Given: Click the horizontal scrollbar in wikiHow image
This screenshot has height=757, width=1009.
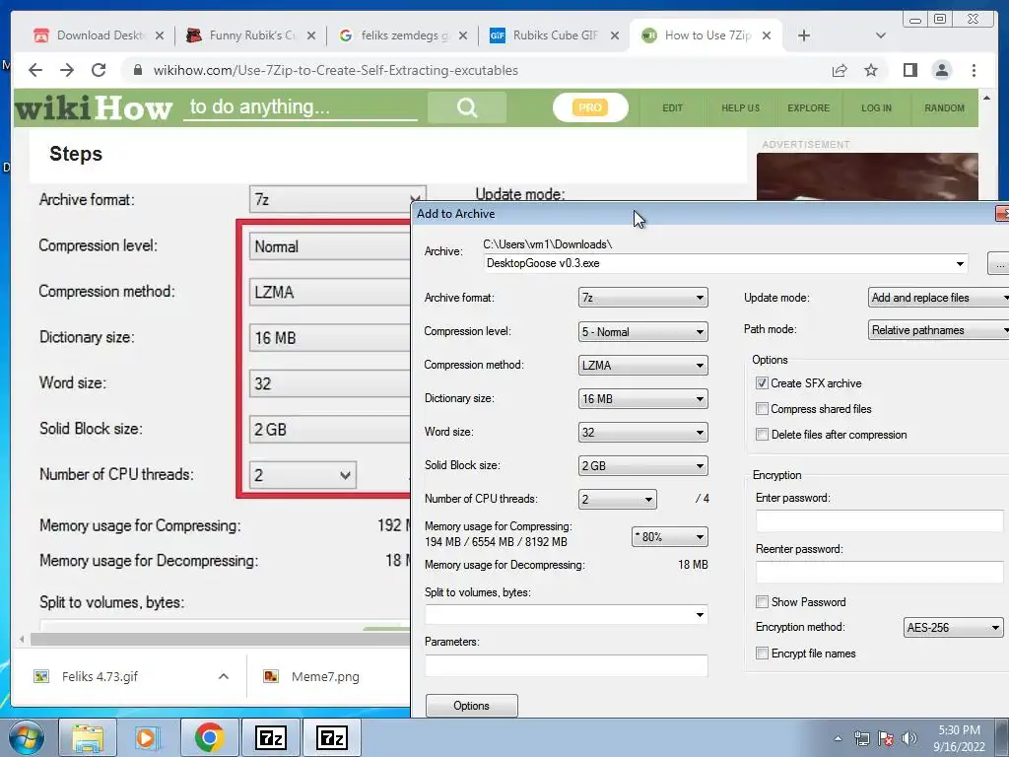Looking at the screenshot, I should click(x=220, y=639).
